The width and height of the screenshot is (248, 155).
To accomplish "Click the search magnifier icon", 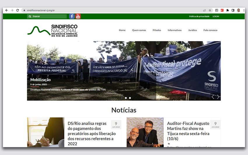I will [30, 16].
